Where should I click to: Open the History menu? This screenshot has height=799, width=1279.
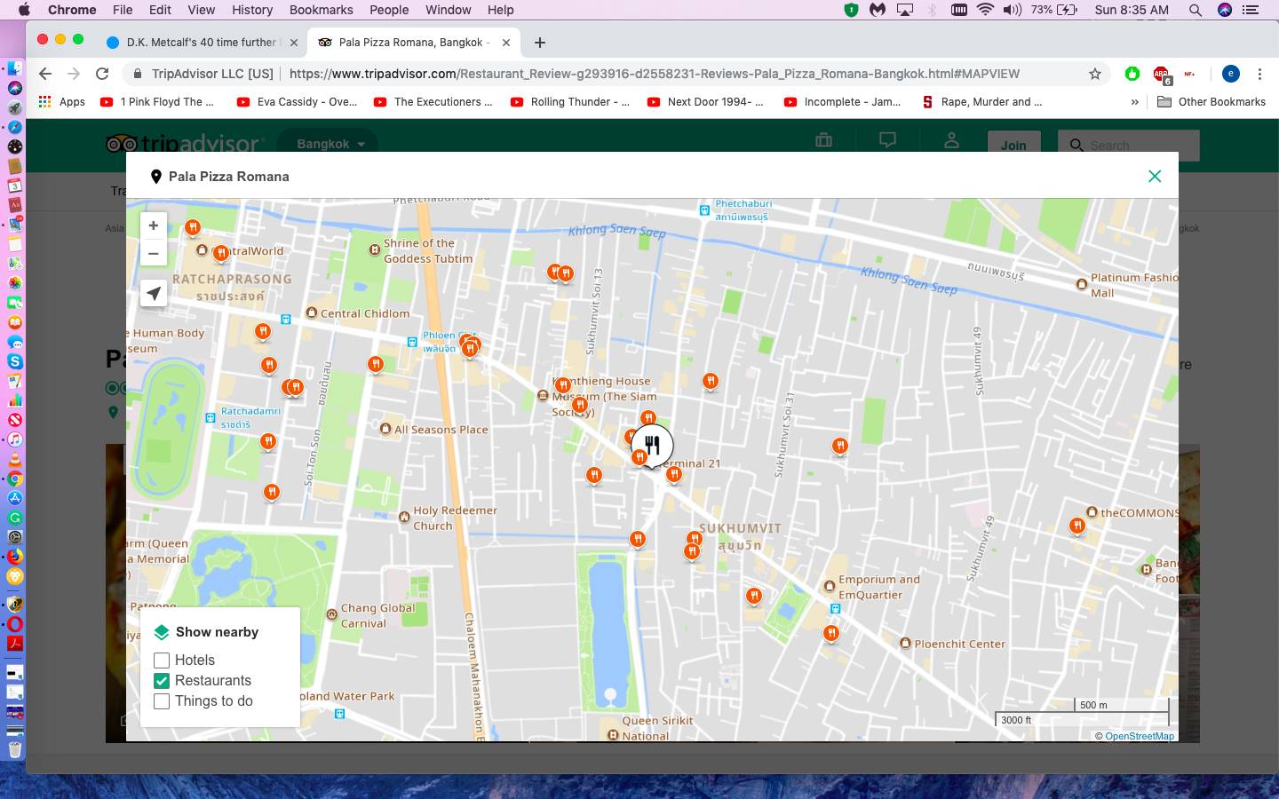(x=252, y=10)
